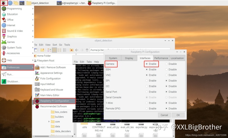Launch the Terminal icon in taskbar
This screenshot has height=138, width=228.
(x=22, y=3)
